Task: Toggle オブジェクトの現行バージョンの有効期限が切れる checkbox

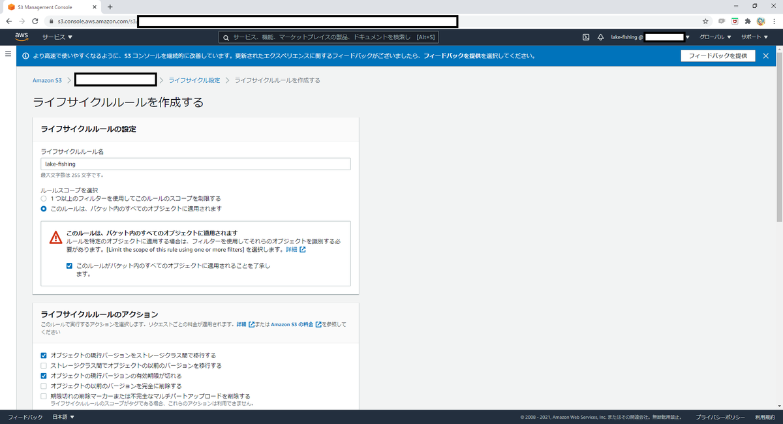Action: [x=44, y=376]
